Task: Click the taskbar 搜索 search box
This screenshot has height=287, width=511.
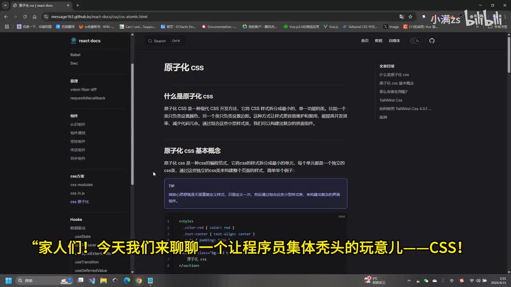Action: (45, 281)
